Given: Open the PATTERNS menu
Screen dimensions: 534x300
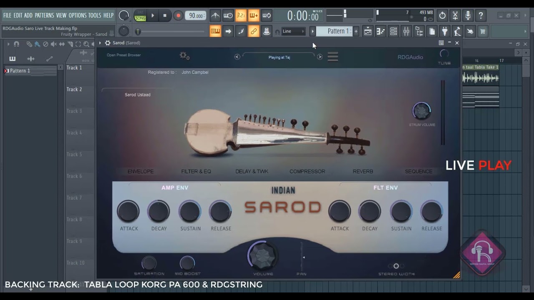Looking at the screenshot, I should click(44, 15).
